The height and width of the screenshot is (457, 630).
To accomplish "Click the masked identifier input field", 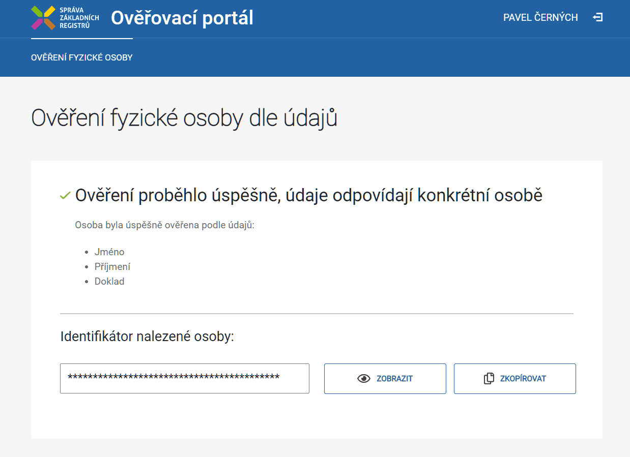I will click(x=185, y=378).
